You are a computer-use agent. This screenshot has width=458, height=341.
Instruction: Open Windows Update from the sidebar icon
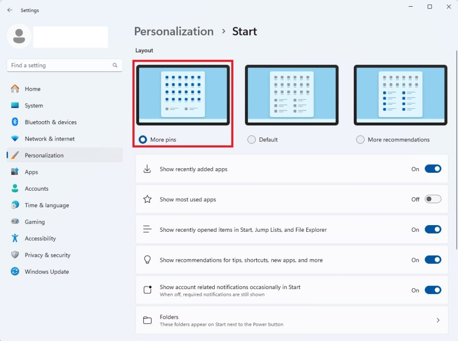14,272
